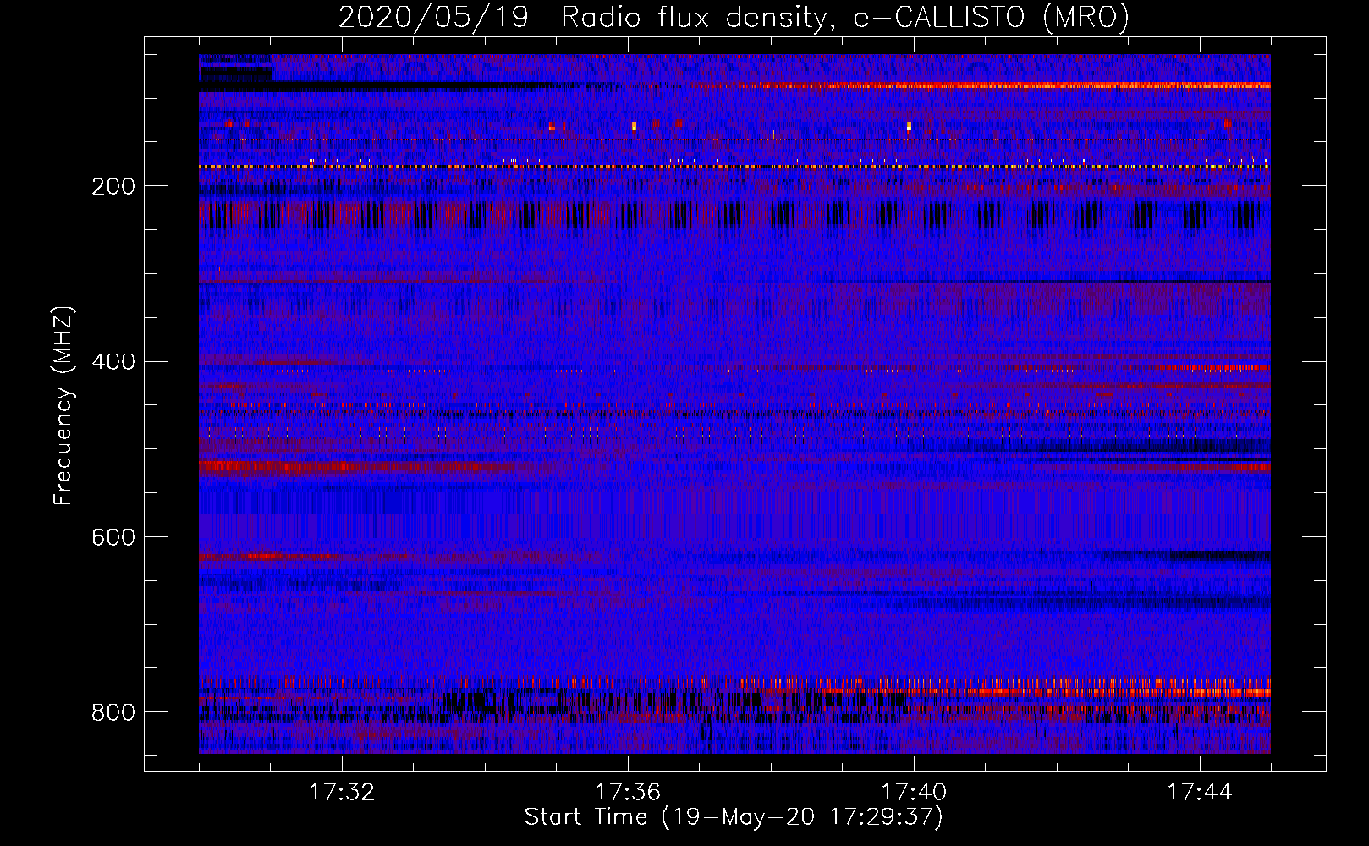Click the 17:32 time tick label

[342, 792]
